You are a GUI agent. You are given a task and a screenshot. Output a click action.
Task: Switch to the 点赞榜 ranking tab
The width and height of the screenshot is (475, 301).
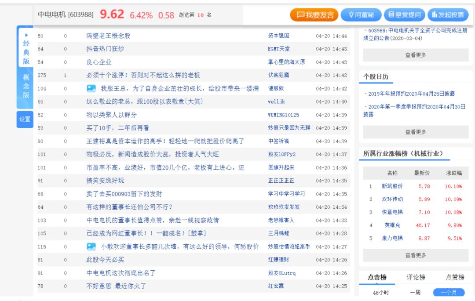coord(455,277)
